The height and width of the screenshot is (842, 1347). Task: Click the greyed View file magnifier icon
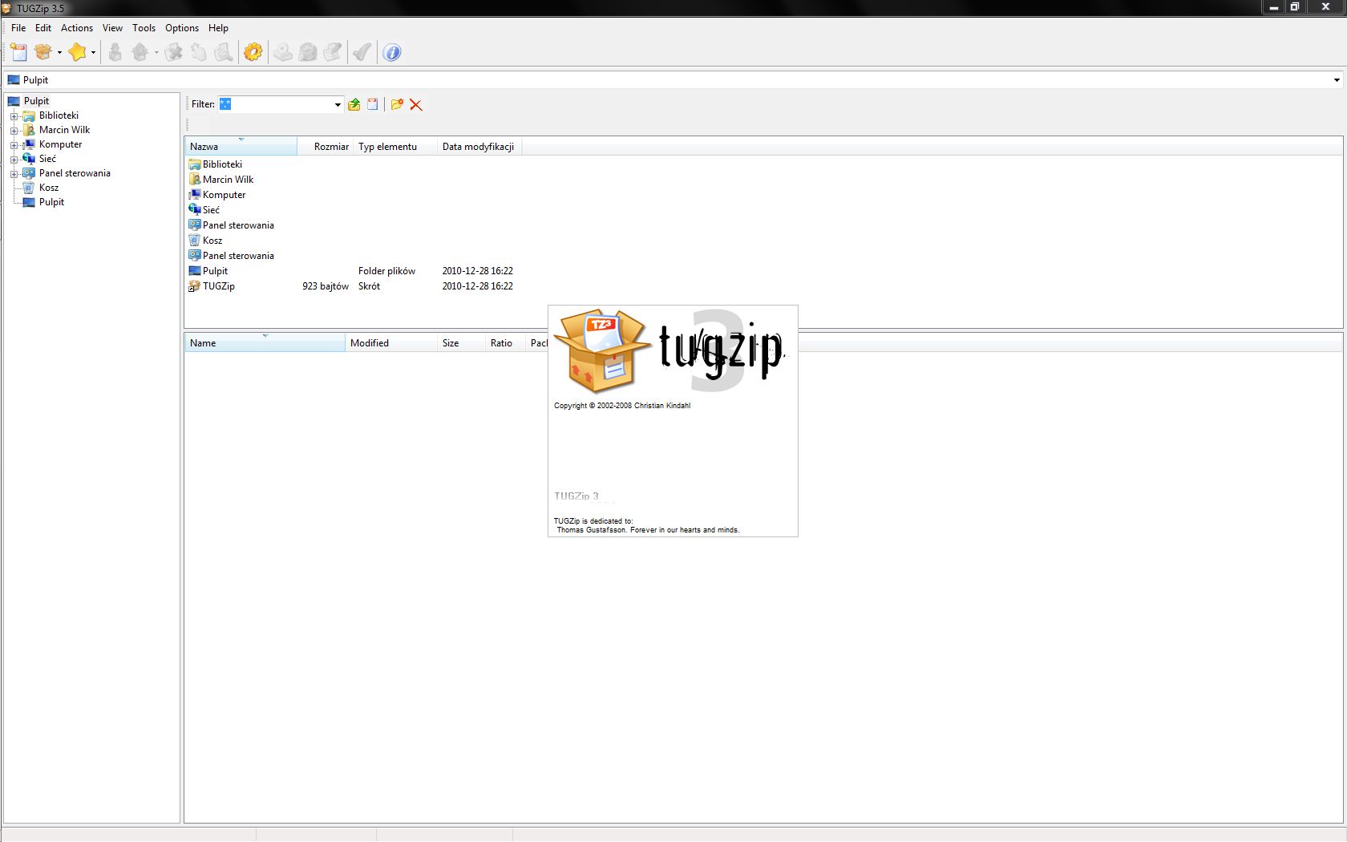pyautogui.click(x=224, y=52)
